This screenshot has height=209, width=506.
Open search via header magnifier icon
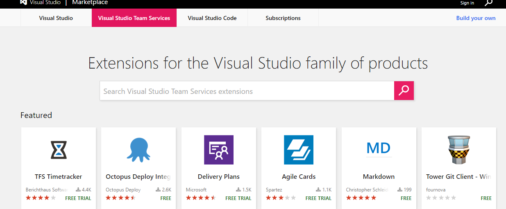point(488,3)
